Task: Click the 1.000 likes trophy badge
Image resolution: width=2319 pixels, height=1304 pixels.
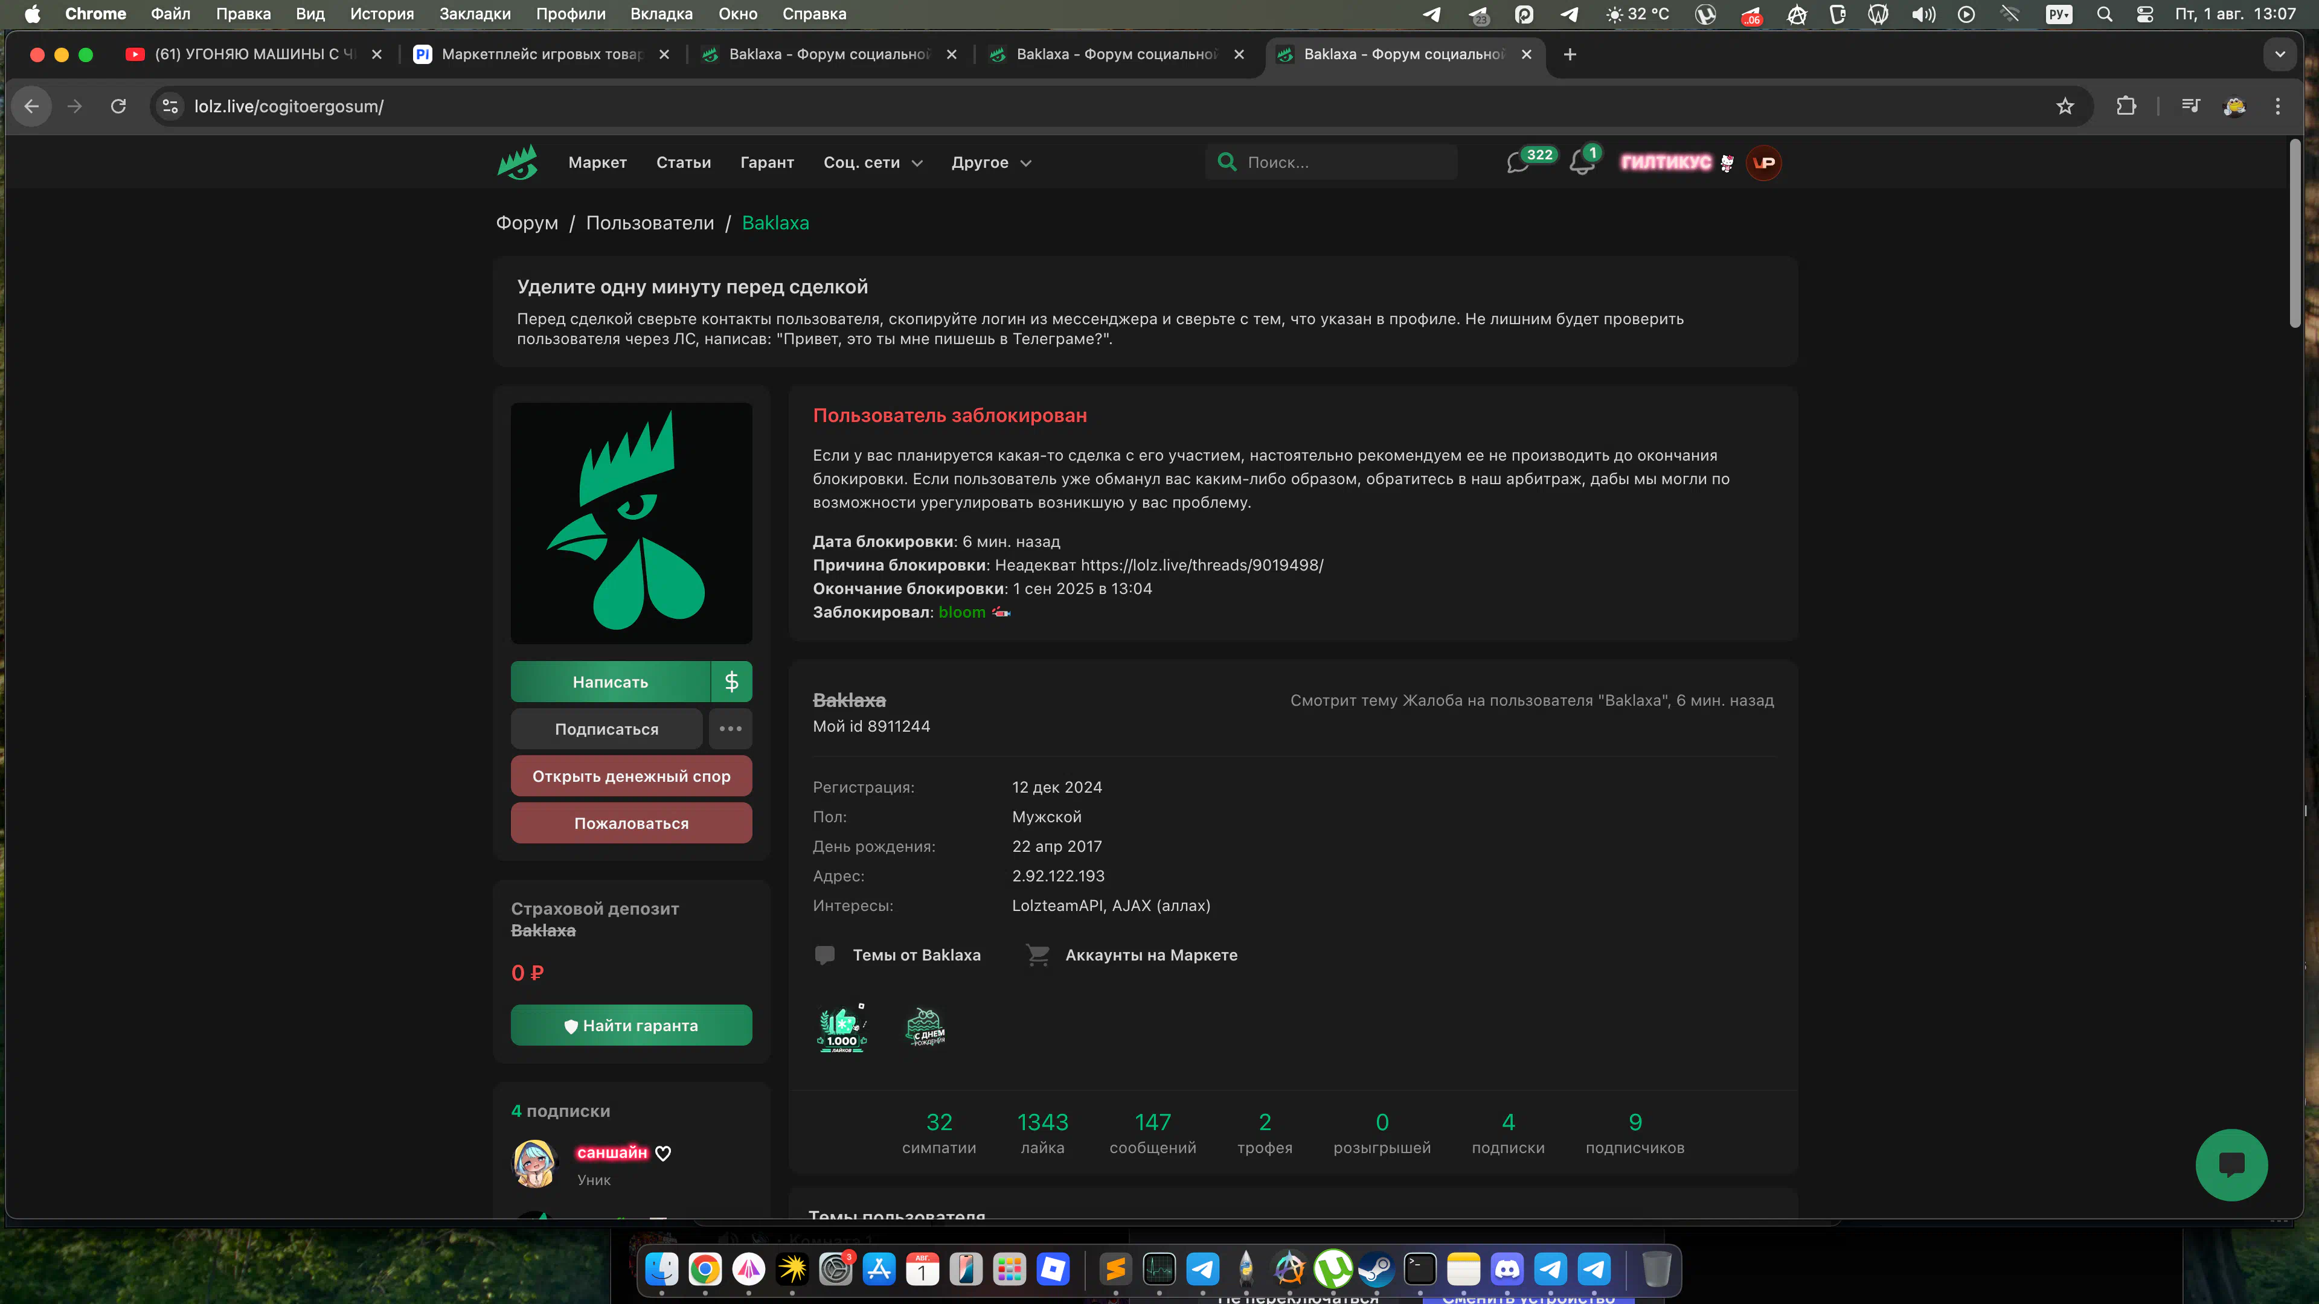Action: point(842,1028)
